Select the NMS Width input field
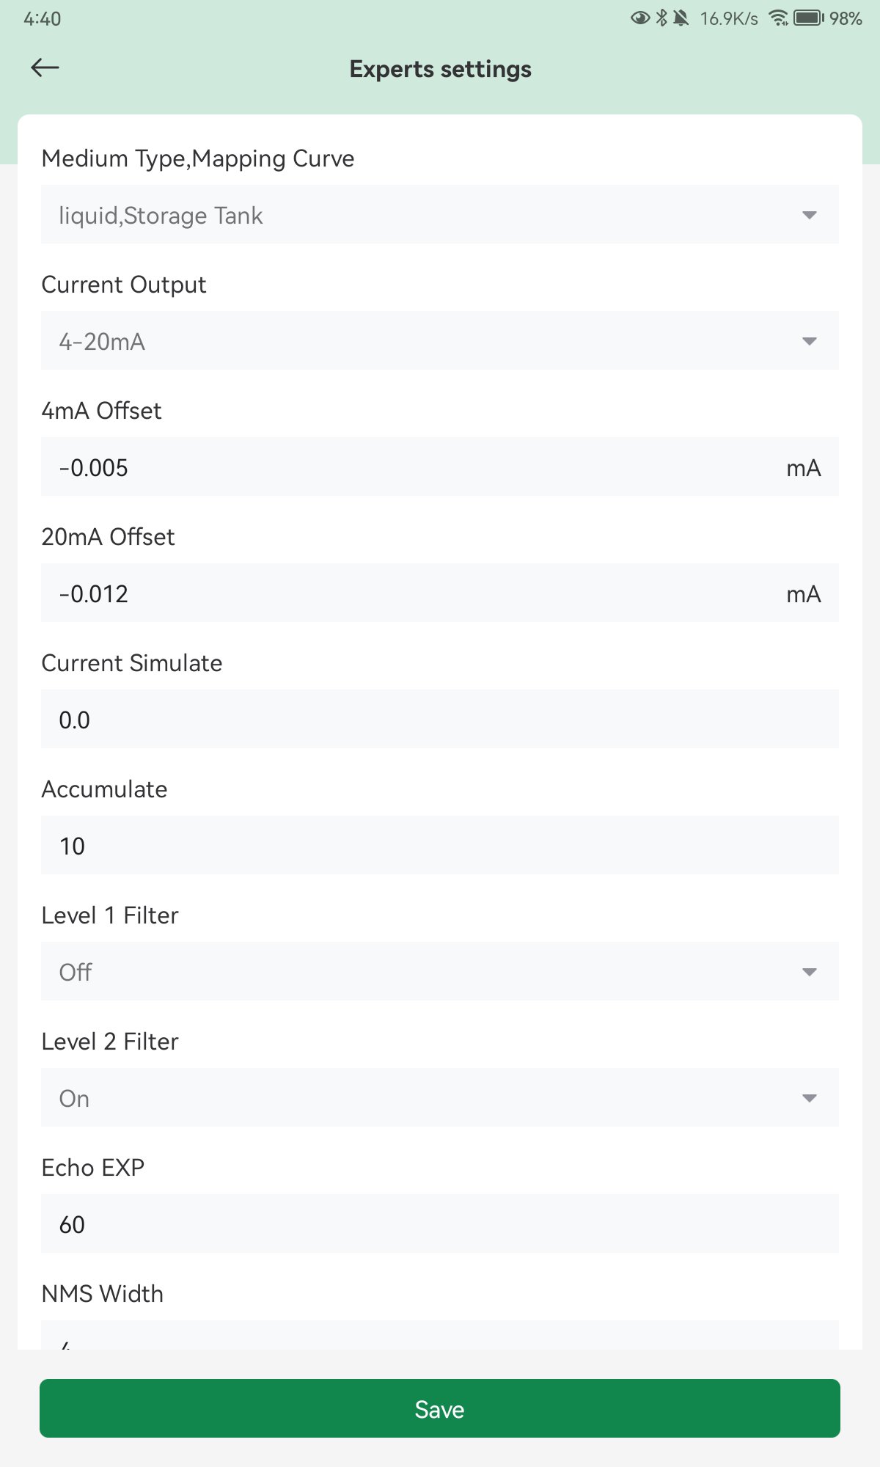Screen dimensions: 880x1467 tap(440, 1336)
